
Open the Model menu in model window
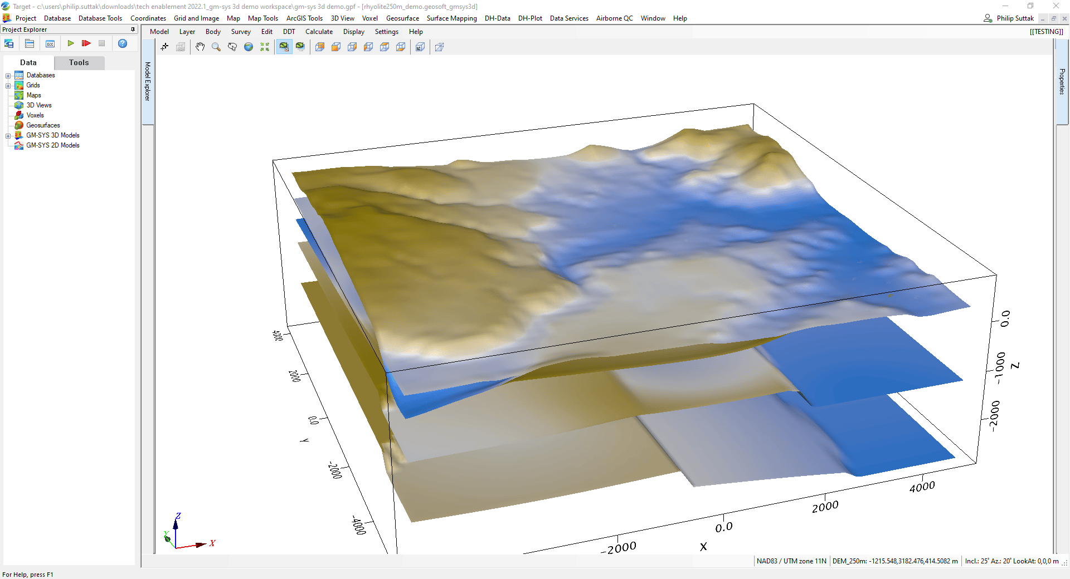point(159,32)
